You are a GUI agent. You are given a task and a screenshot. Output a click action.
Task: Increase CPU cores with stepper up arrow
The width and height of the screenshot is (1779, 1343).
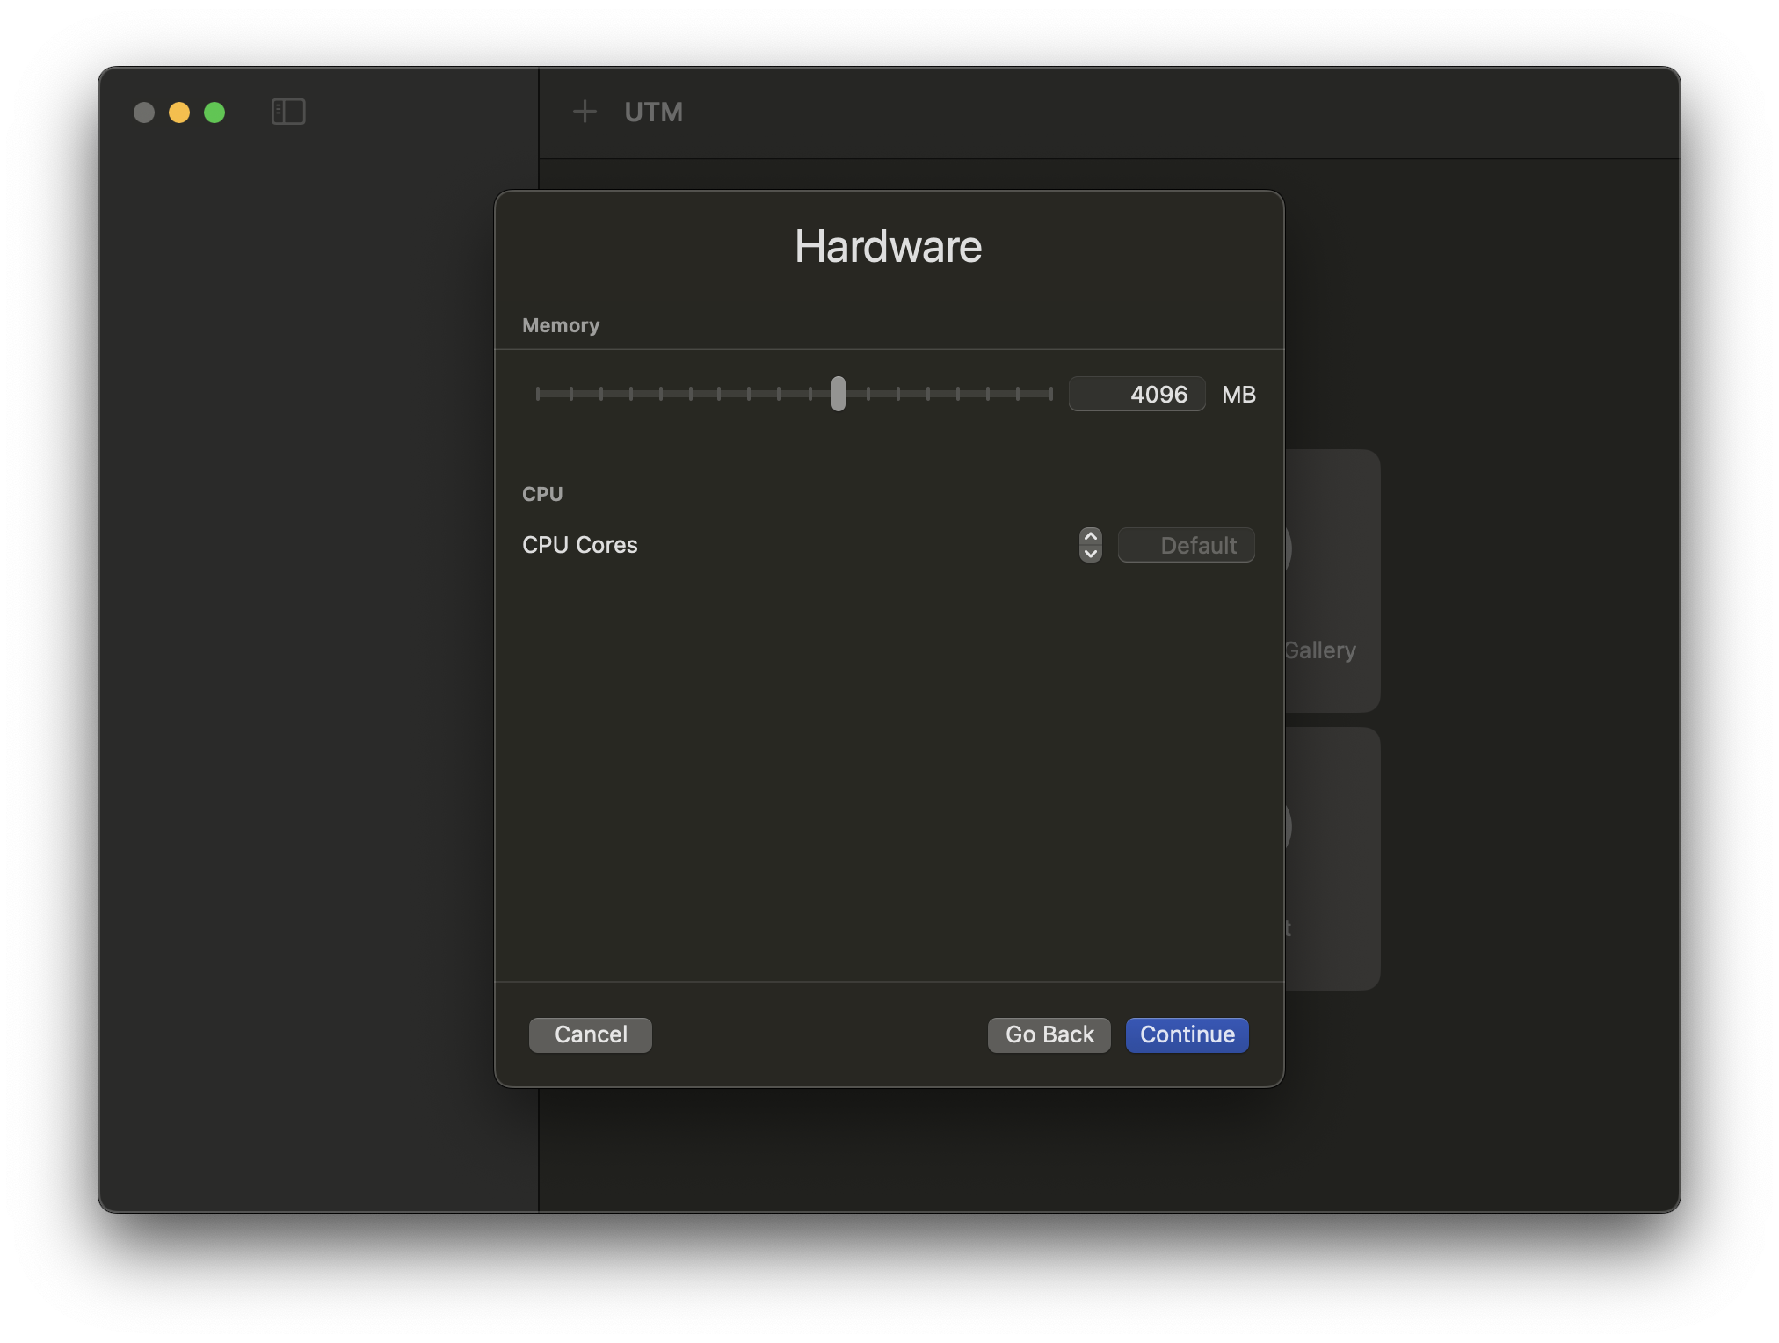point(1090,537)
